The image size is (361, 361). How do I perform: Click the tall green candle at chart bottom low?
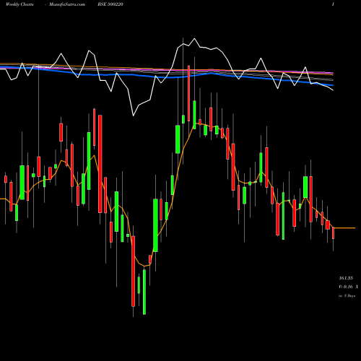tap(144, 292)
